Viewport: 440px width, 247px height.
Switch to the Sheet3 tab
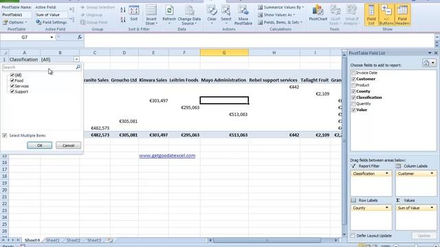(x=94, y=240)
